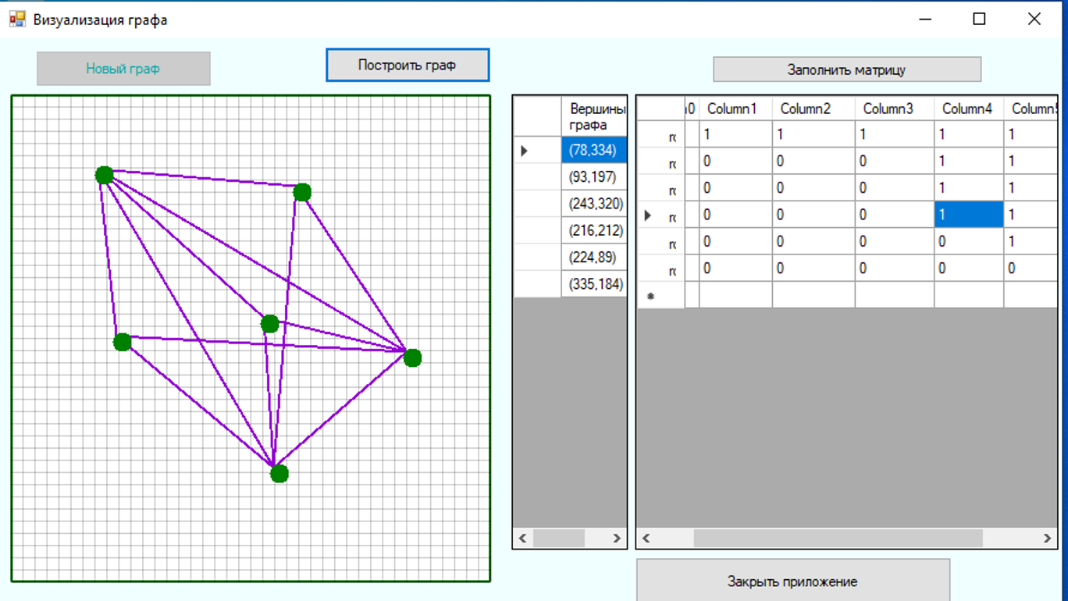The width and height of the screenshot is (1068, 601).
Task: Select the highlighted Column4 cell
Action: [968, 215]
